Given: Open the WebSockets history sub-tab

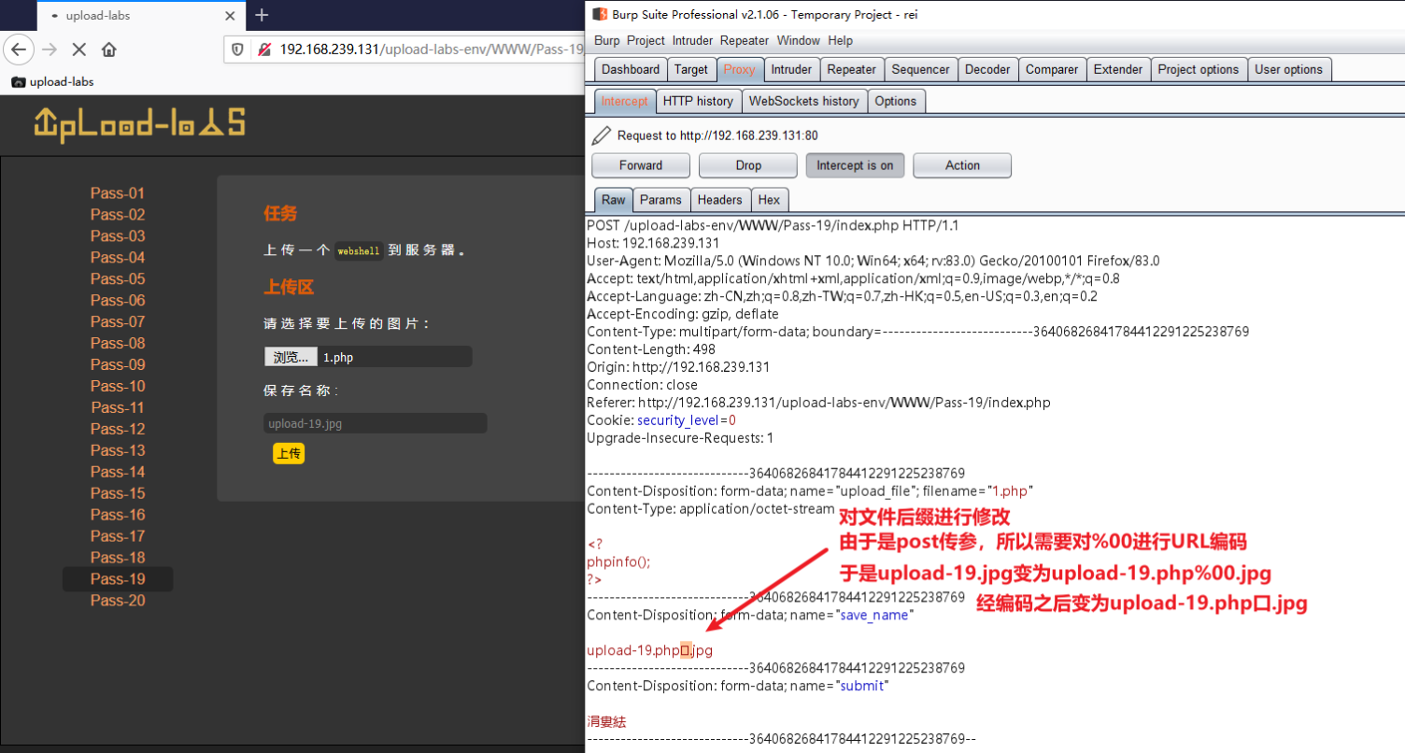Looking at the screenshot, I should (x=803, y=101).
